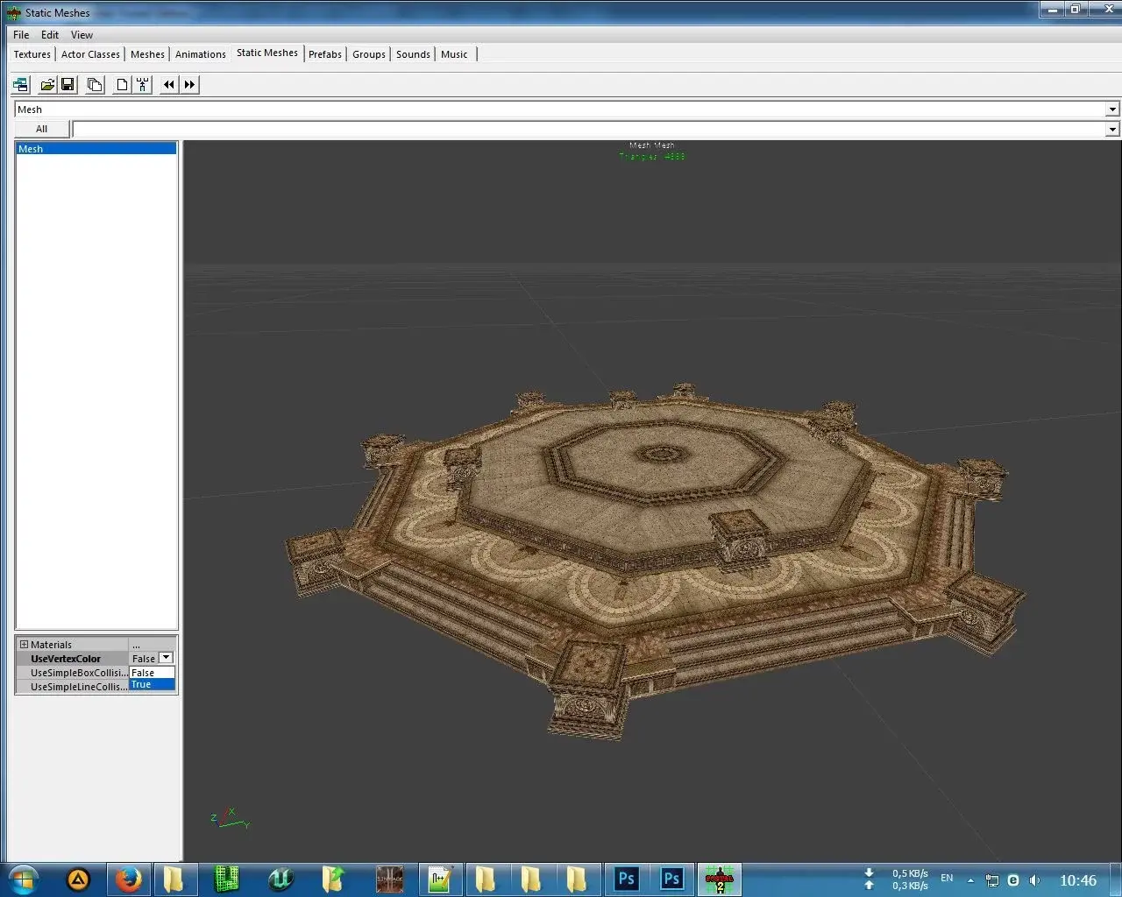Switch to the Unreal Editor taskbar icon
Screen dimensions: 1122x897
pyautogui.click(x=280, y=879)
